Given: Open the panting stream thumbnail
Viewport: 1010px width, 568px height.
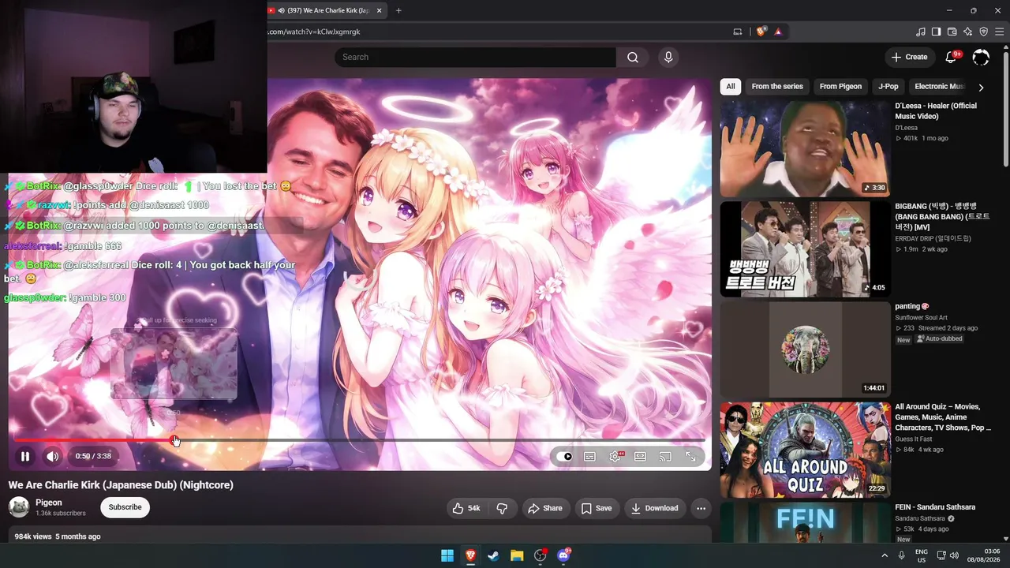Looking at the screenshot, I should click(x=805, y=349).
